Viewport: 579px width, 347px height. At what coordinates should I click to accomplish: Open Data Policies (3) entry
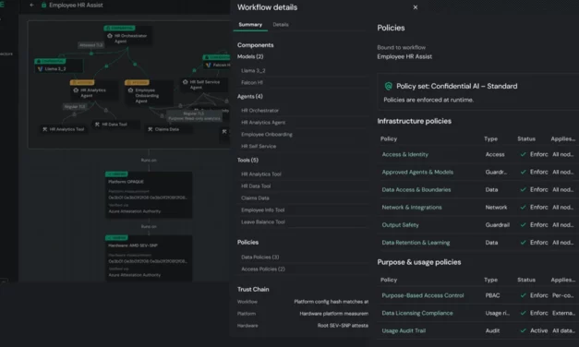(x=260, y=257)
